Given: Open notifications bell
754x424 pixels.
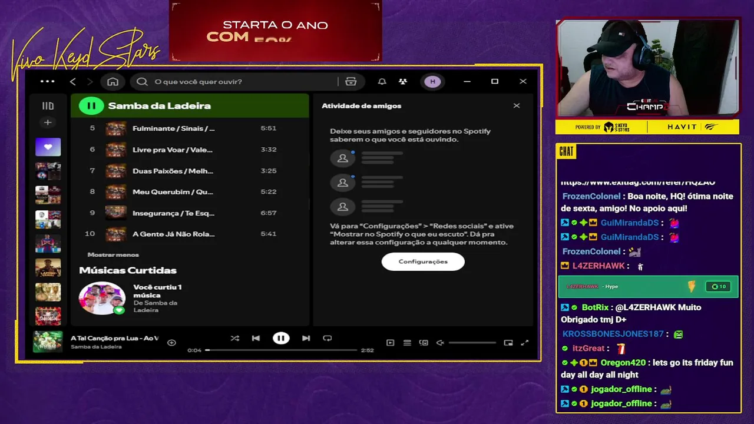Looking at the screenshot, I should tap(382, 81).
